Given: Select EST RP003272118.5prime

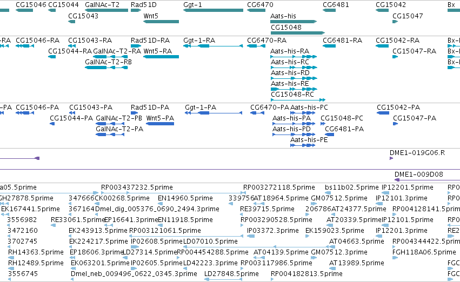Looking at the screenshot, I should (279, 187).
